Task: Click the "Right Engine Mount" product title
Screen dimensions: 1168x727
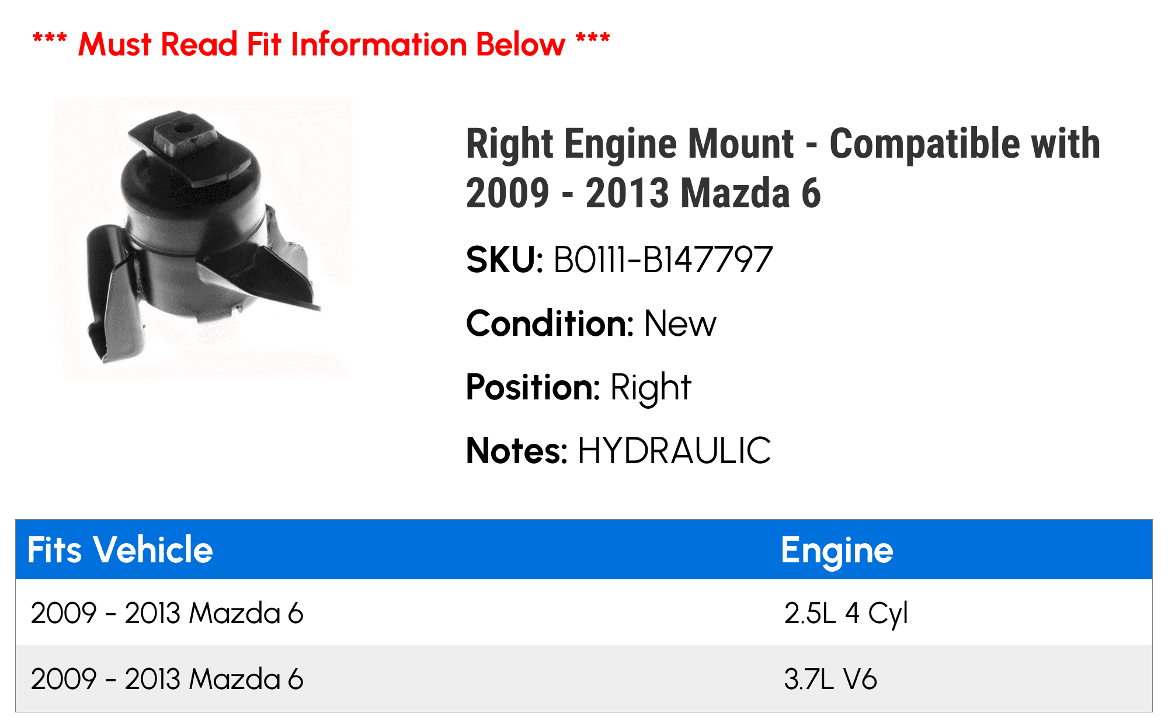Action: pos(630,144)
